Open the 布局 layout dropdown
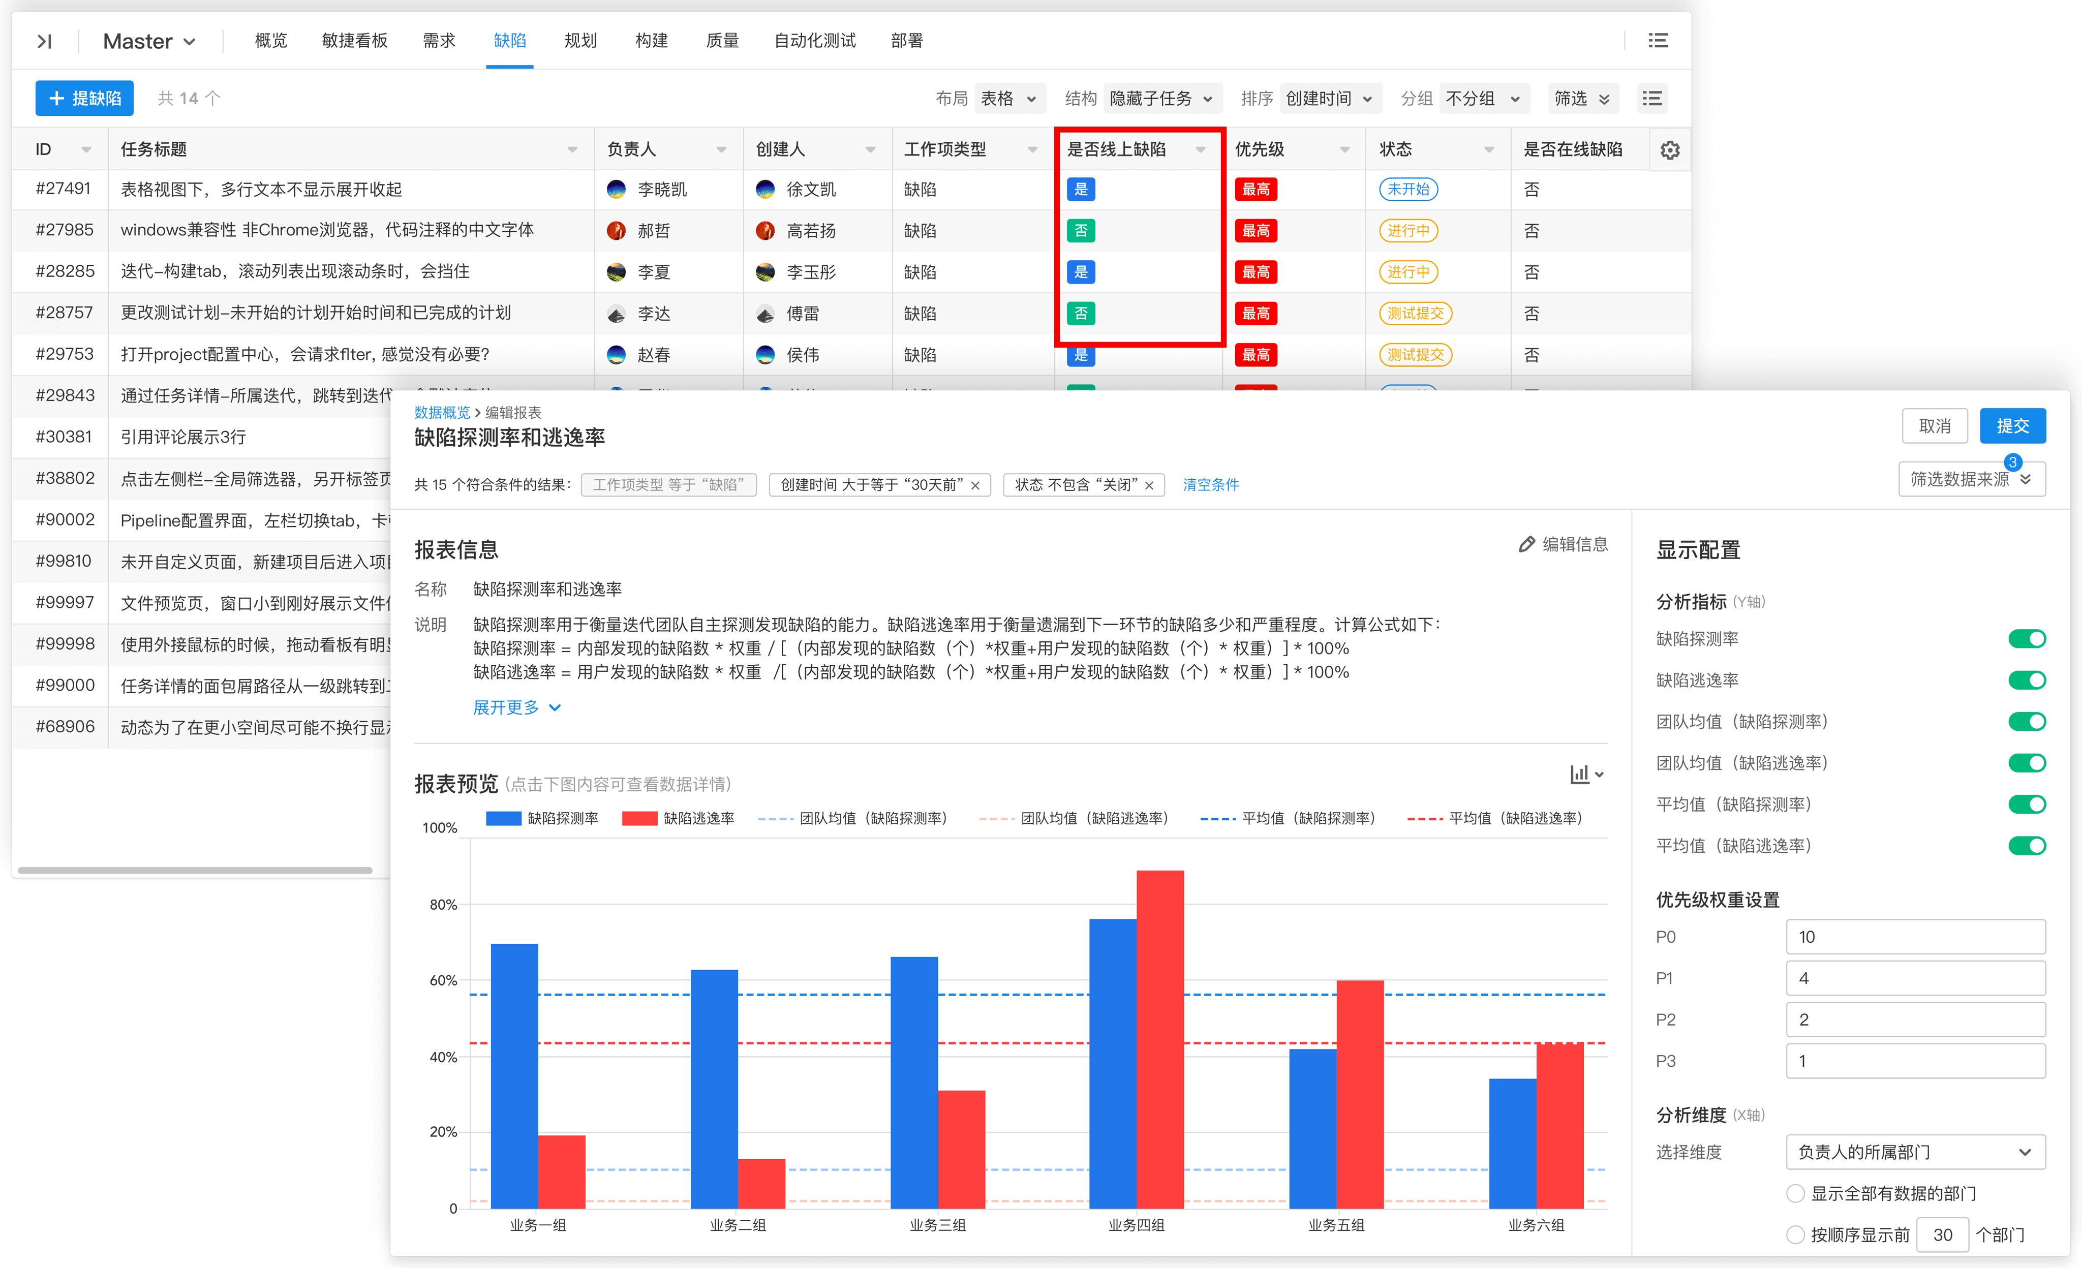 [1009, 98]
